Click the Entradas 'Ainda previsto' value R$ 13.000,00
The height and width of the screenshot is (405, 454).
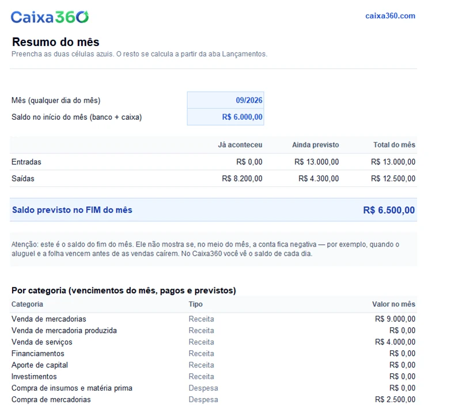pos(316,162)
